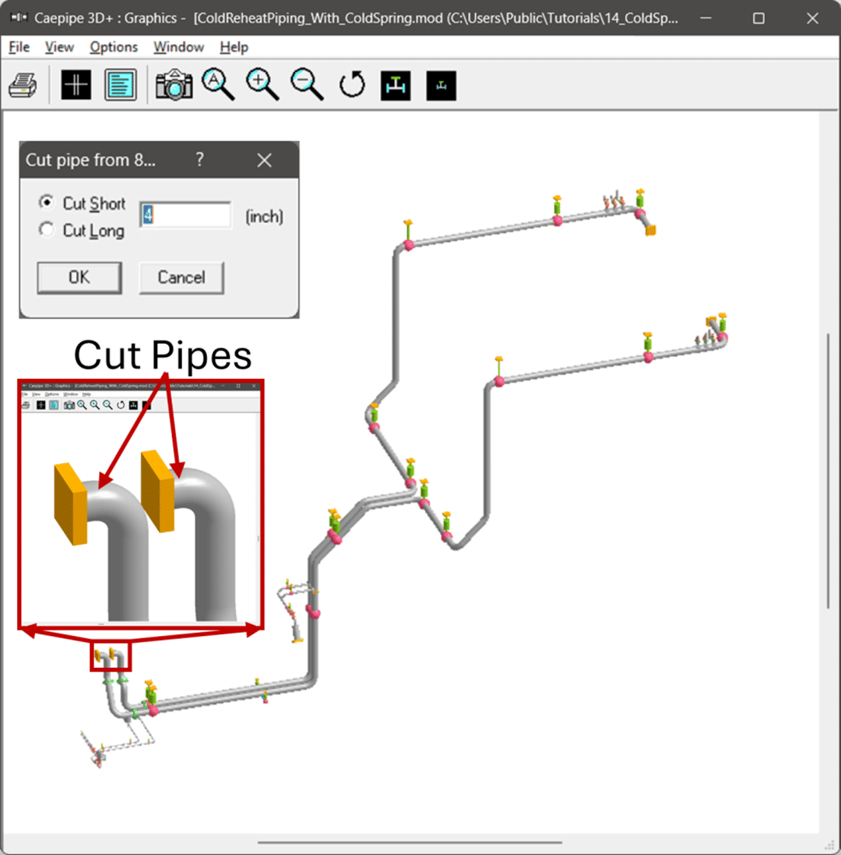Open the Layout window crosshair icon

pyautogui.click(x=76, y=85)
